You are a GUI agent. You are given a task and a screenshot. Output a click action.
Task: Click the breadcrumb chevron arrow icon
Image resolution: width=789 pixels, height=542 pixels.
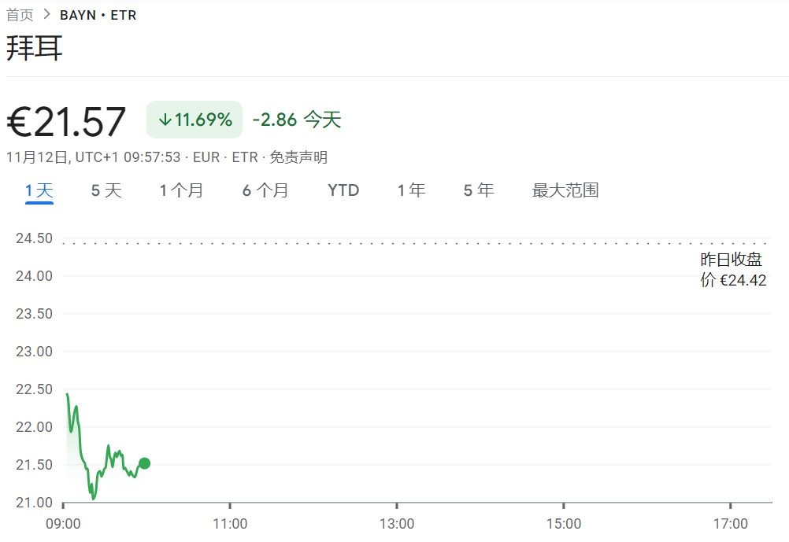click(46, 15)
